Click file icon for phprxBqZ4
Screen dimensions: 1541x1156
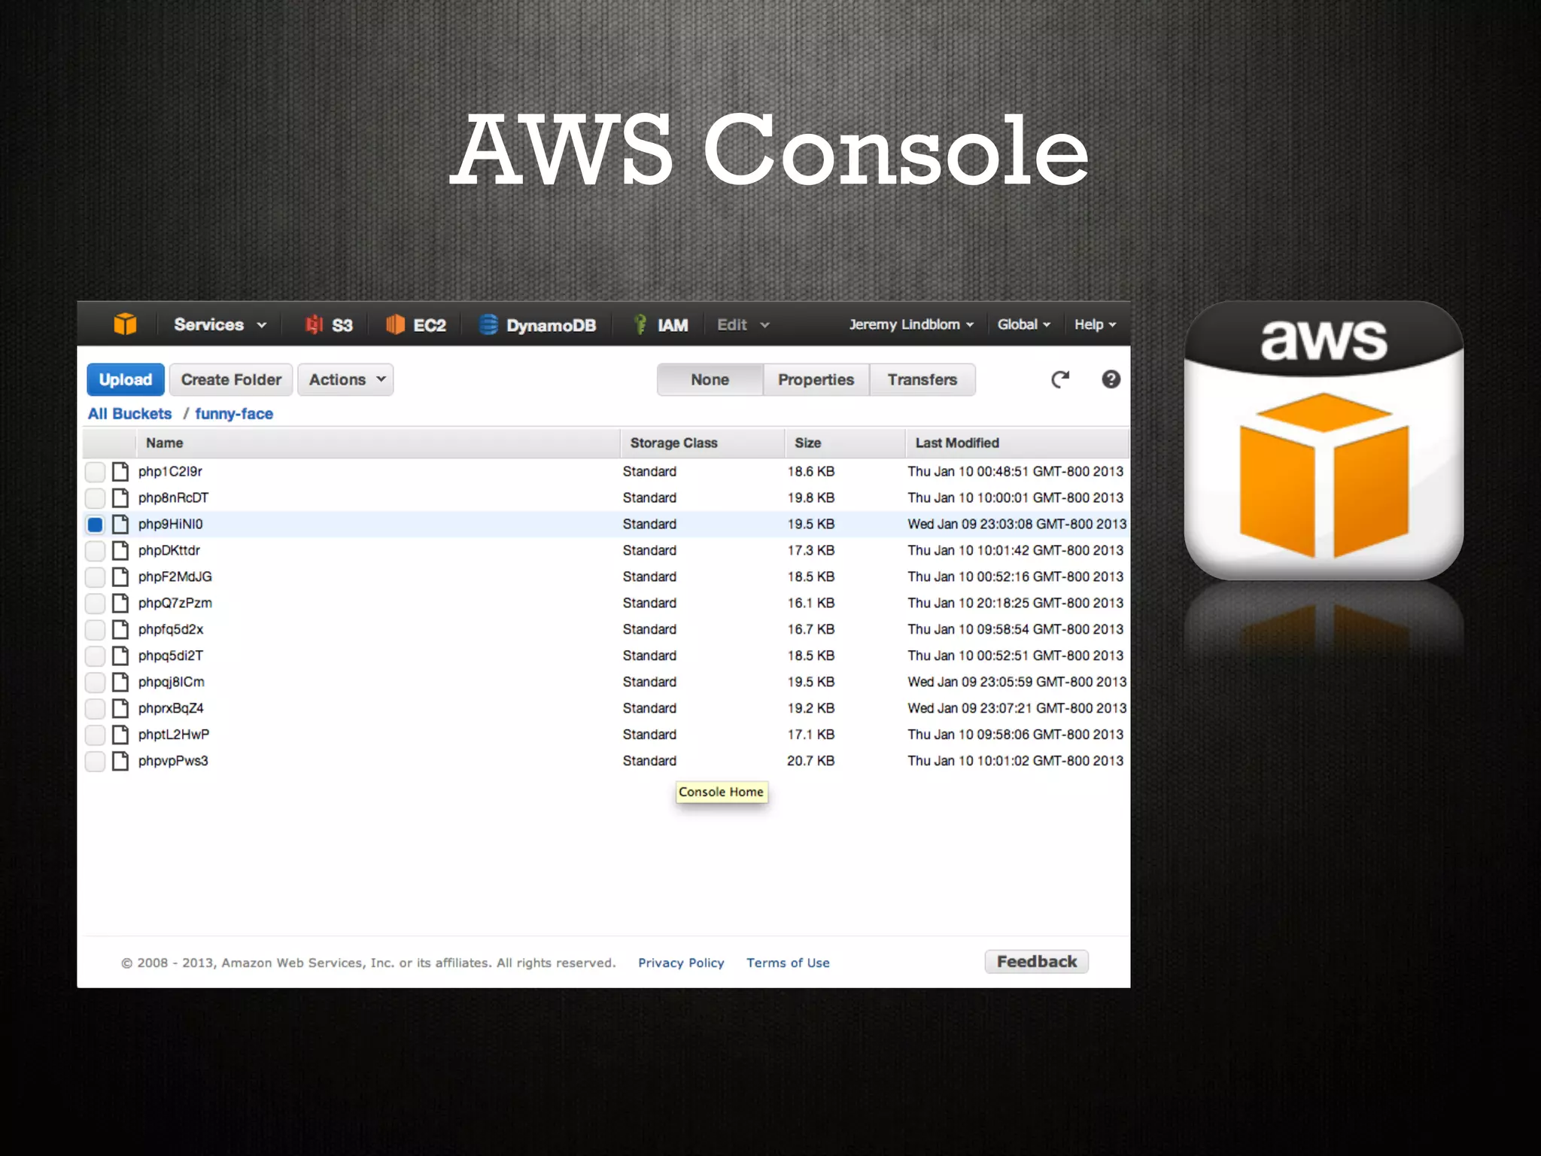click(x=120, y=709)
